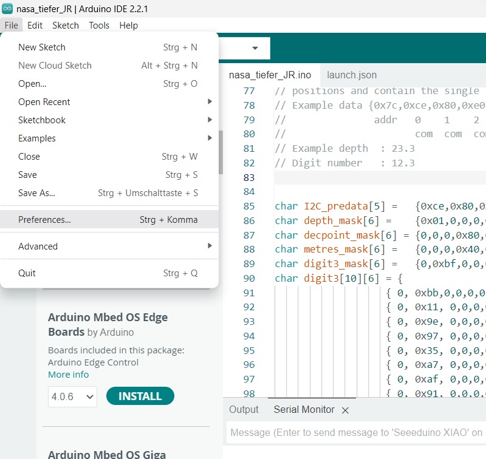The height and width of the screenshot is (459, 486).
Task: Click depth_mask on line 86
Action: tap(333, 221)
